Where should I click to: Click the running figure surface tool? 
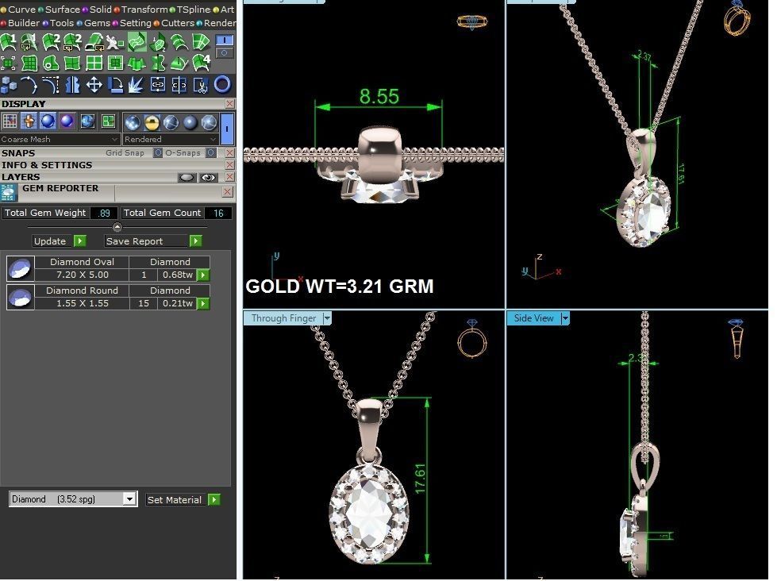click(x=115, y=42)
